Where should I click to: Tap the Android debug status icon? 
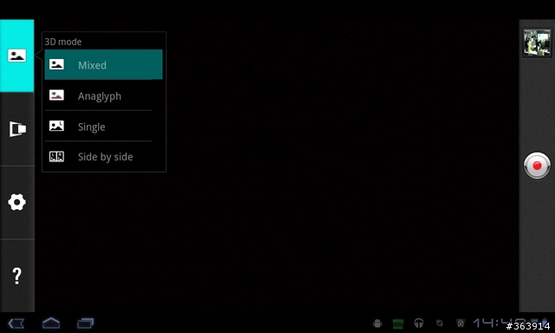(377, 323)
